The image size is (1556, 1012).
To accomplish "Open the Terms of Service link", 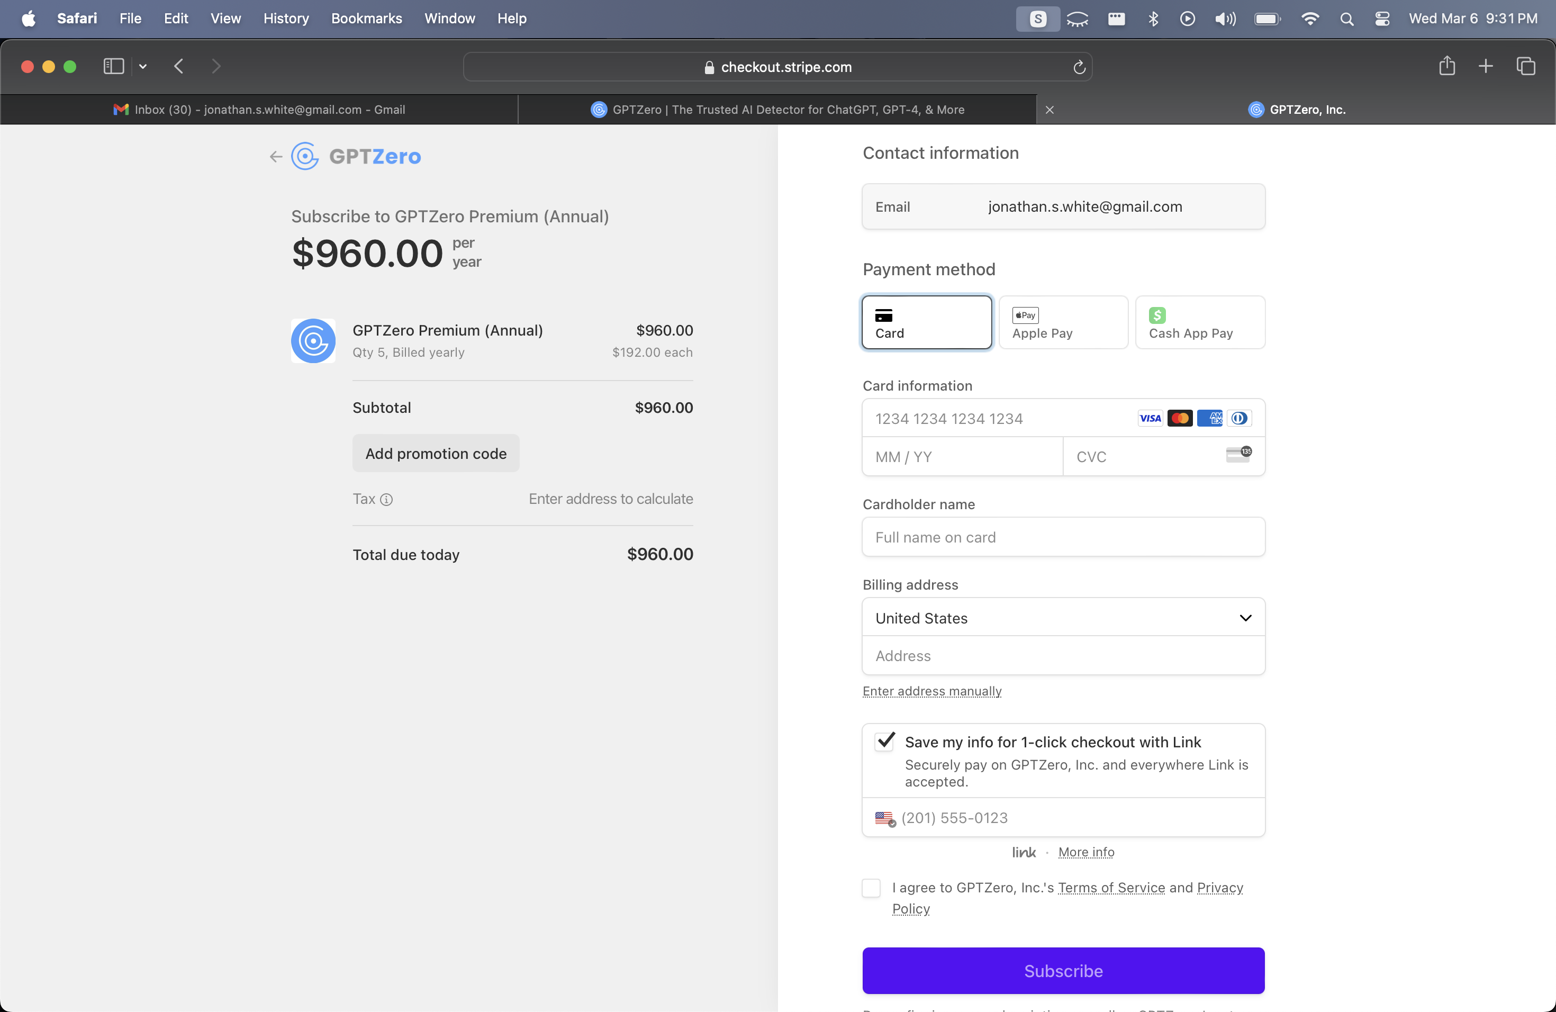I will (1111, 888).
